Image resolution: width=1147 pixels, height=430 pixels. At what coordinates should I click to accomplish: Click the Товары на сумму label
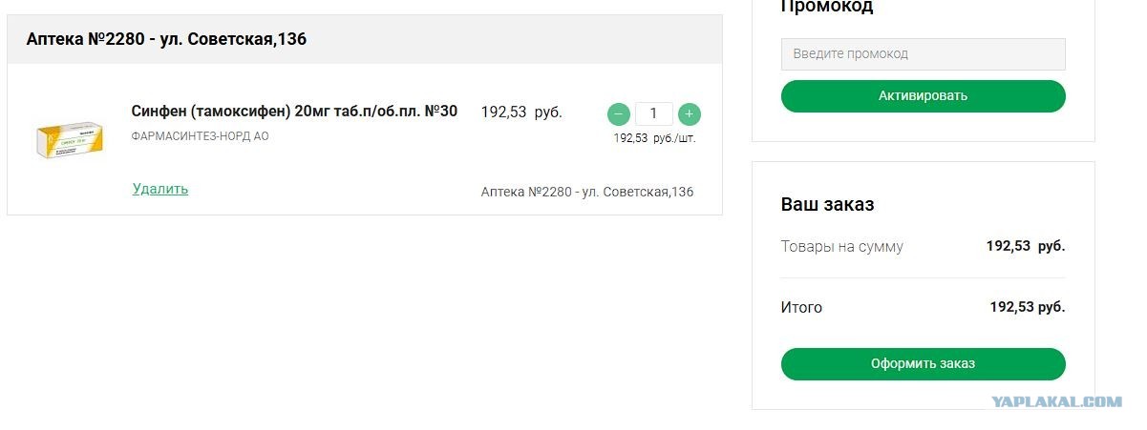click(842, 247)
